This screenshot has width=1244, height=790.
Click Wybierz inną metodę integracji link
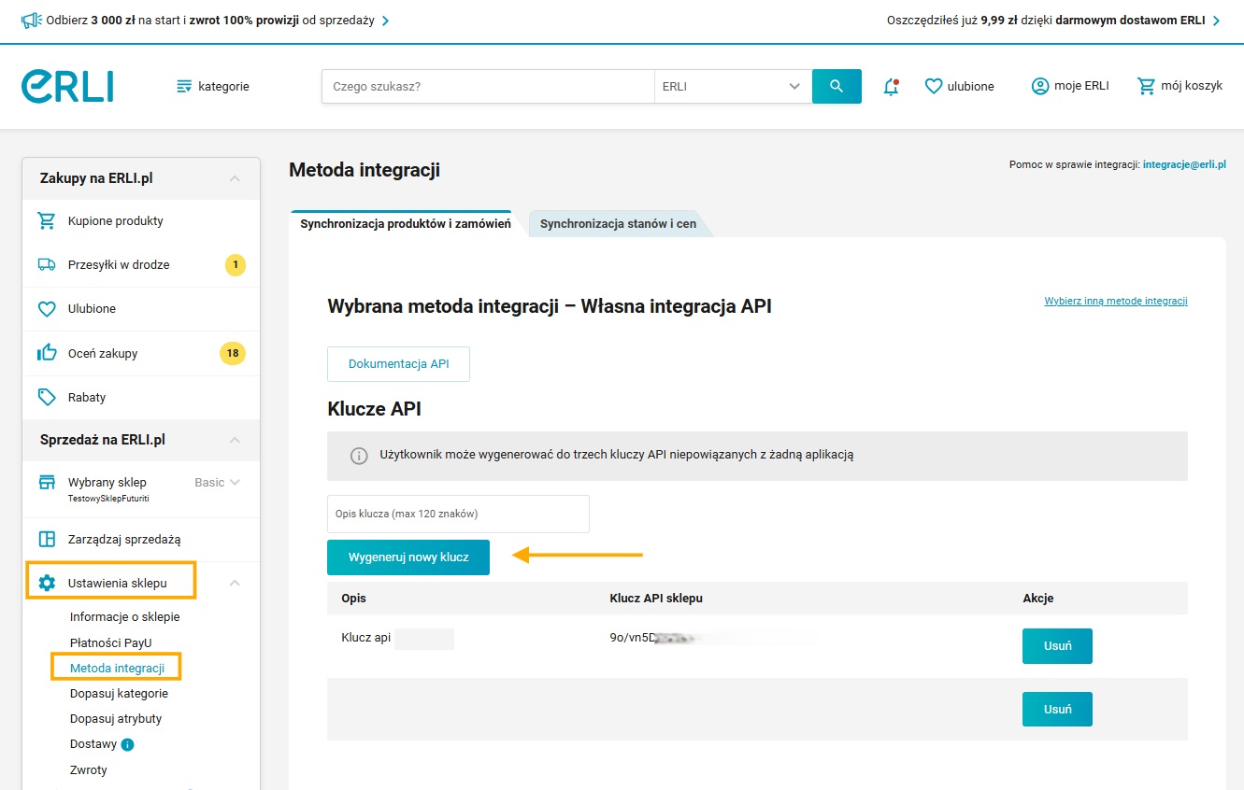[1116, 301]
